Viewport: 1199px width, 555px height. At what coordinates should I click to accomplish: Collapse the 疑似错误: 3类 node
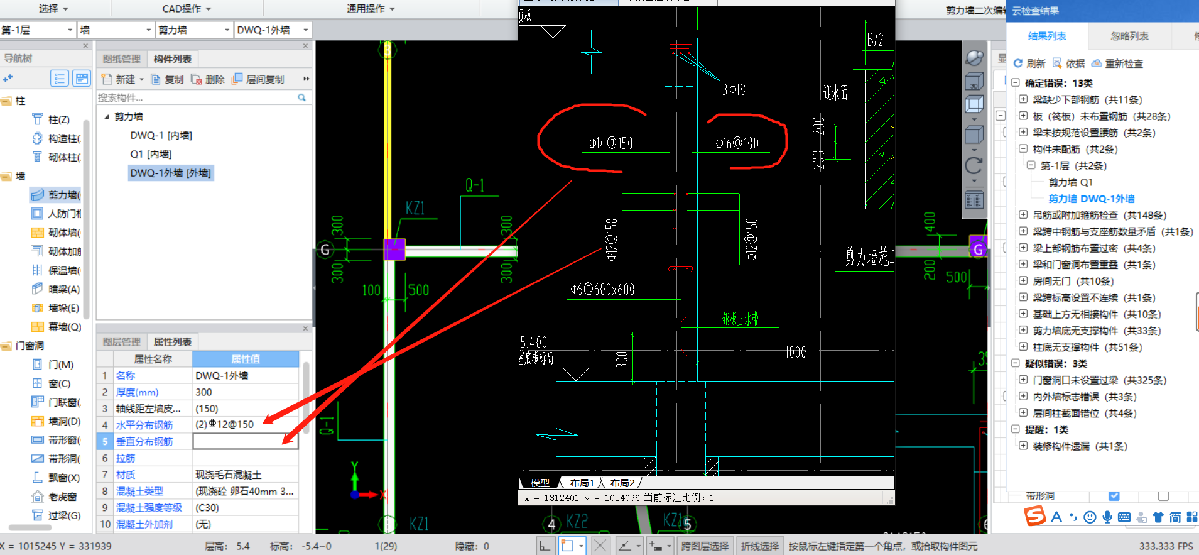(1015, 363)
